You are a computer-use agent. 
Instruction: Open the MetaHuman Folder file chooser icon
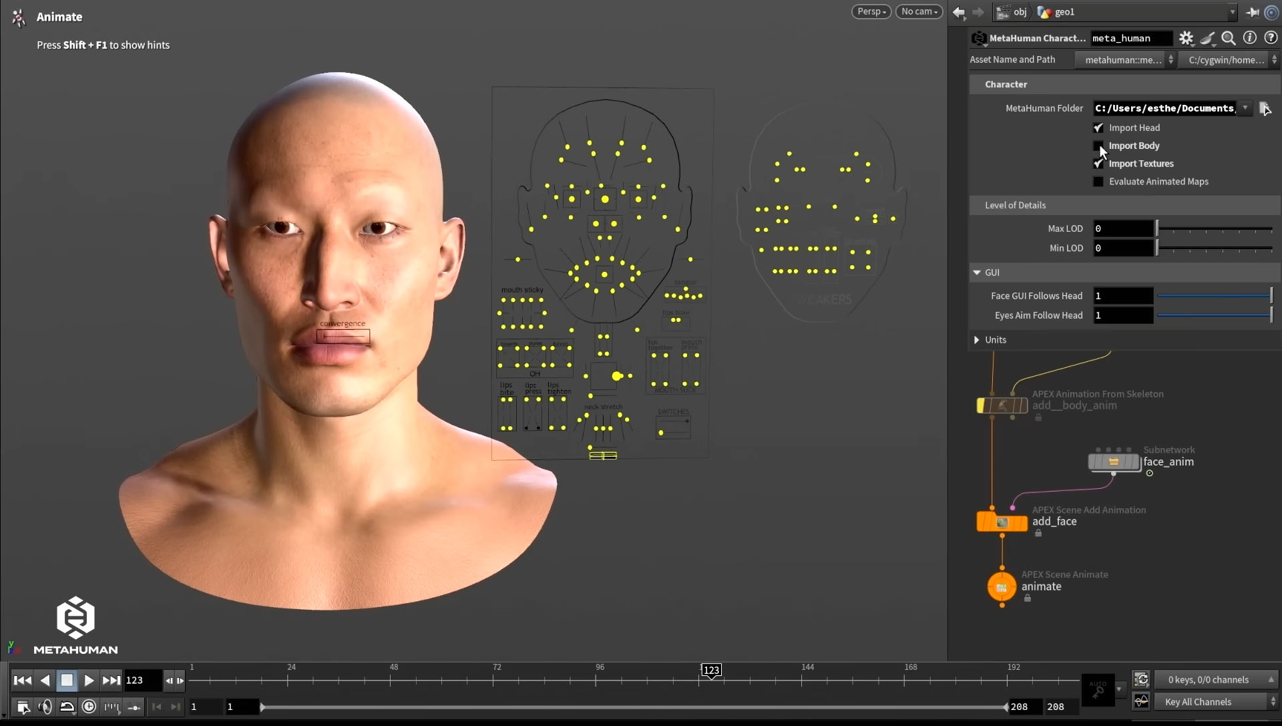1265,108
